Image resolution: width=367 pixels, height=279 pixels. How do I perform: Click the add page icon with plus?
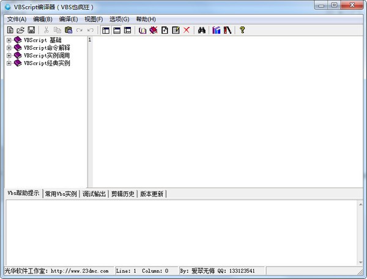tap(165, 30)
